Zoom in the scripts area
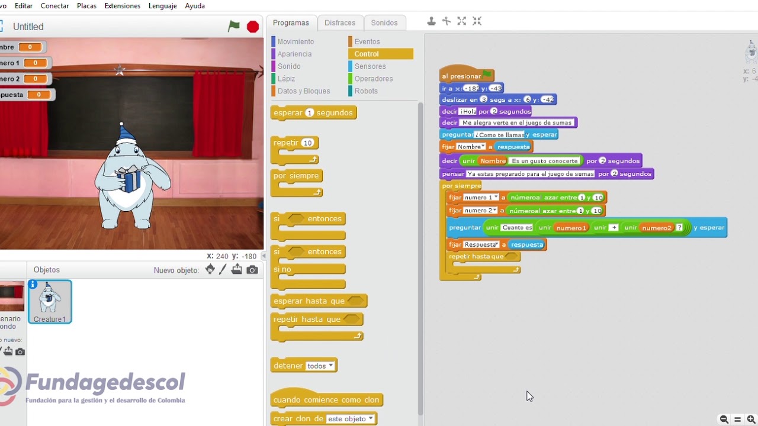The height and width of the screenshot is (426, 758). pyautogui.click(x=752, y=419)
